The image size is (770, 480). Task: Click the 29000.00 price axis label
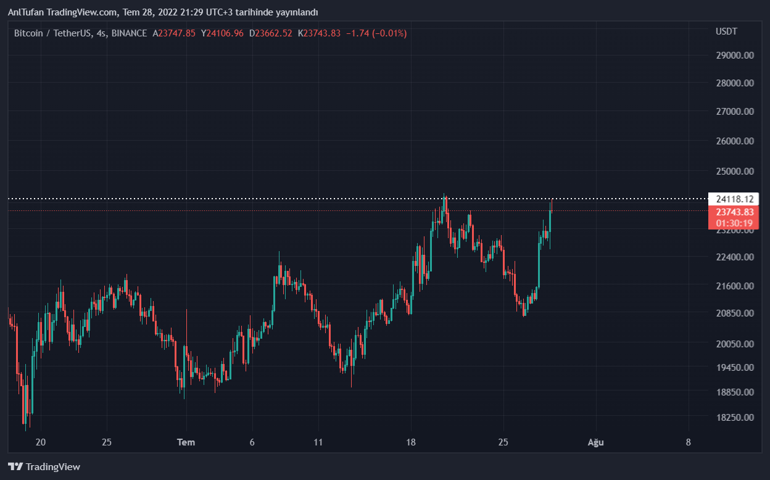(735, 56)
